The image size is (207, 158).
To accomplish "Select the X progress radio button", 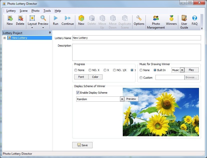I will pos(105,70).
